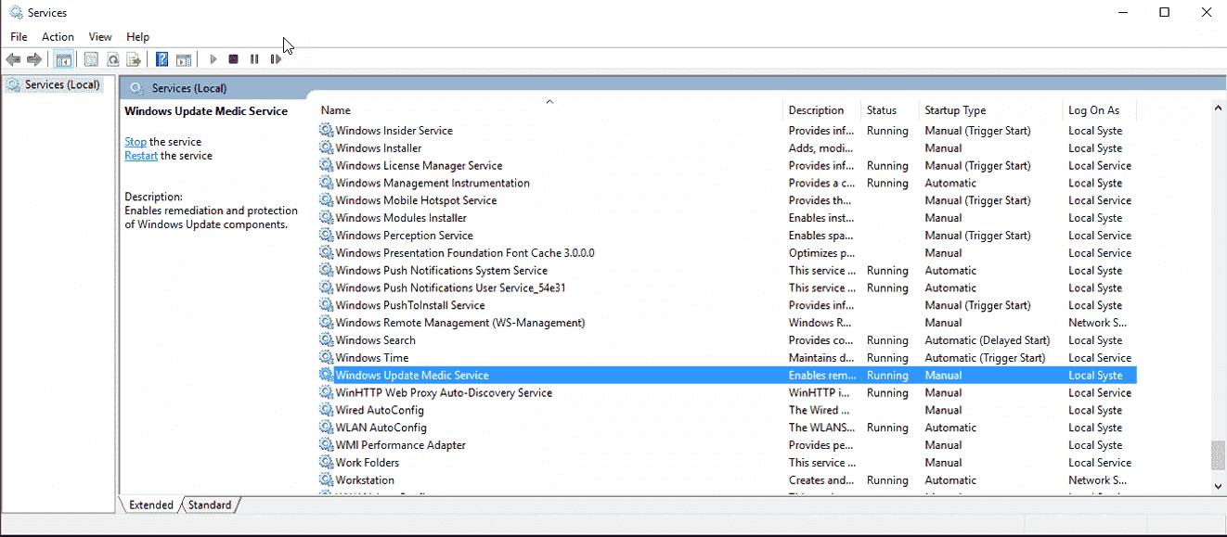Screen dimensions: 1227x537
Task: Select Windows Mobile Hotspot Service row
Action: point(727,200)
